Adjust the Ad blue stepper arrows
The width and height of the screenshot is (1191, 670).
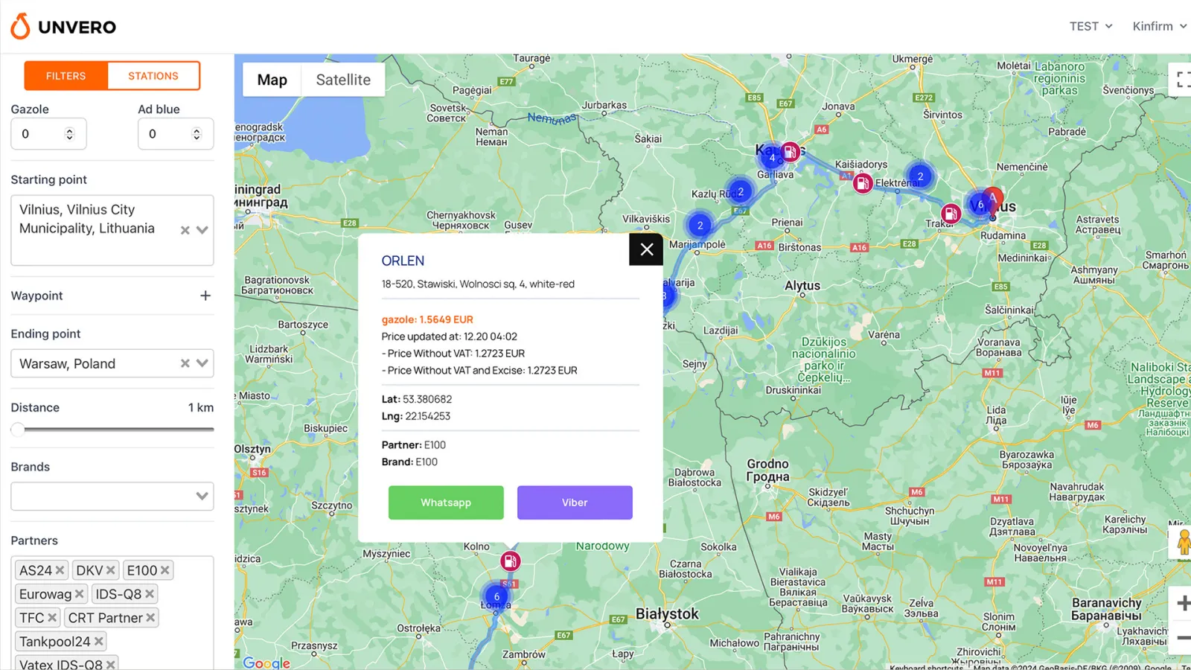click(197, 134)
